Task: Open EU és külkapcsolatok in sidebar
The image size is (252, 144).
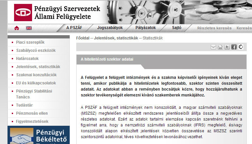Action: [x=36, y=83]
